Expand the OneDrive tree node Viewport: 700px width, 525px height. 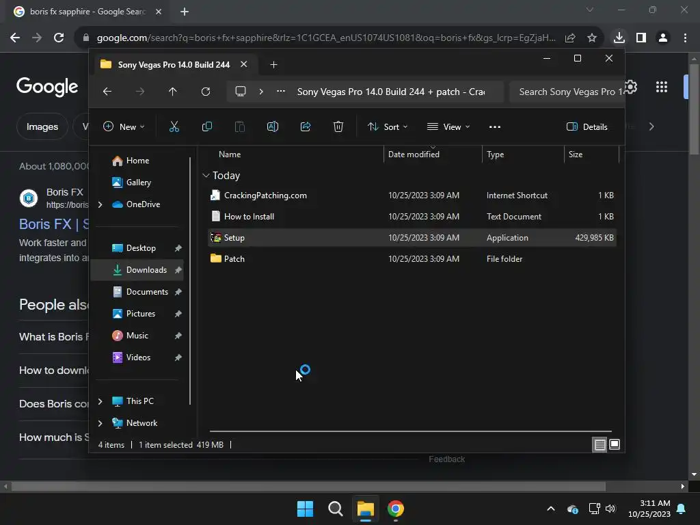pyautogui.click(x=100, y=204)
